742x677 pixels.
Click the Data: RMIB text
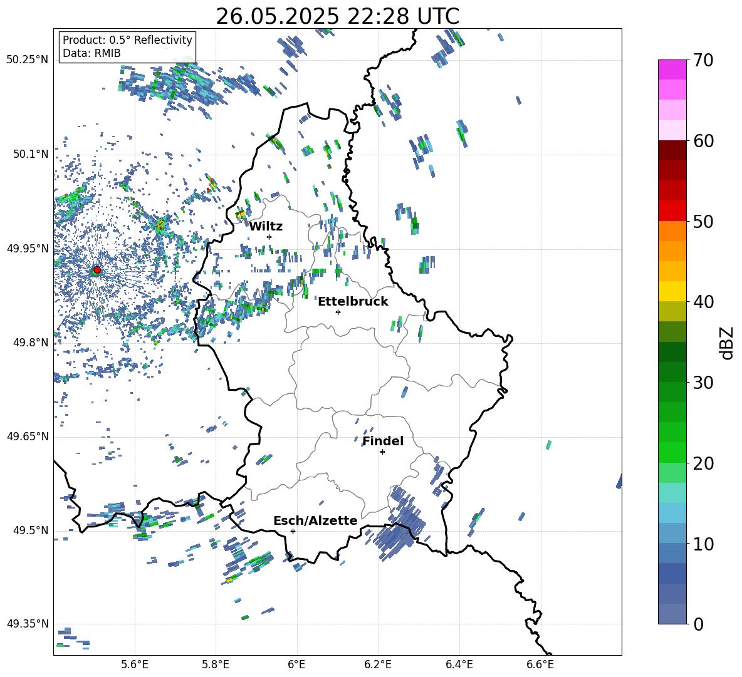coord(91,53)
